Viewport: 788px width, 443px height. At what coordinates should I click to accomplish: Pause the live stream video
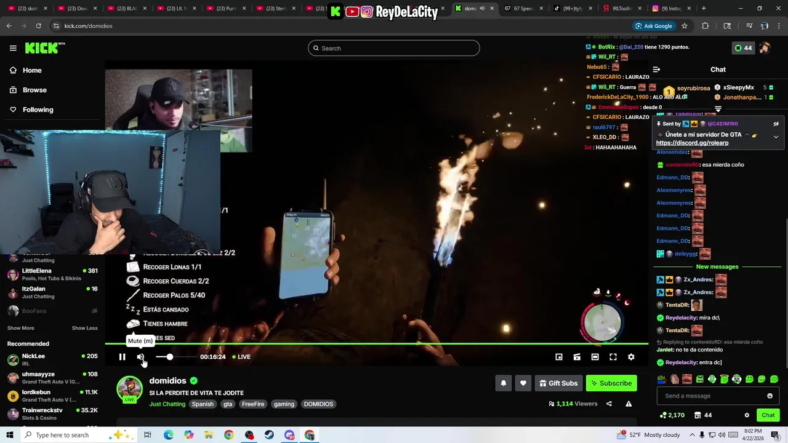(122, 357)
